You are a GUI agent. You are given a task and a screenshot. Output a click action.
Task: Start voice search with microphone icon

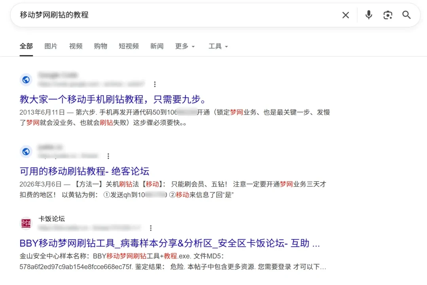(369, 15)
